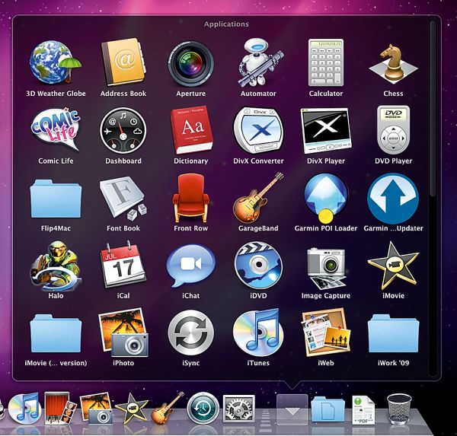Start the Halo game

point(56,265)
